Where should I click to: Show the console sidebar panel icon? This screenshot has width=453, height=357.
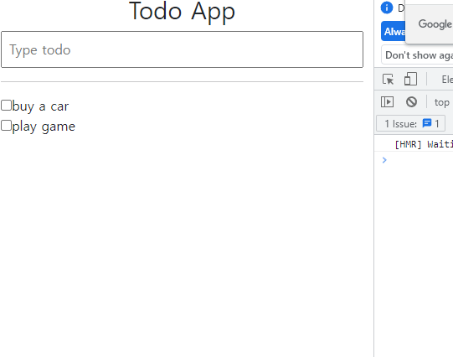(x=387, y=101)
